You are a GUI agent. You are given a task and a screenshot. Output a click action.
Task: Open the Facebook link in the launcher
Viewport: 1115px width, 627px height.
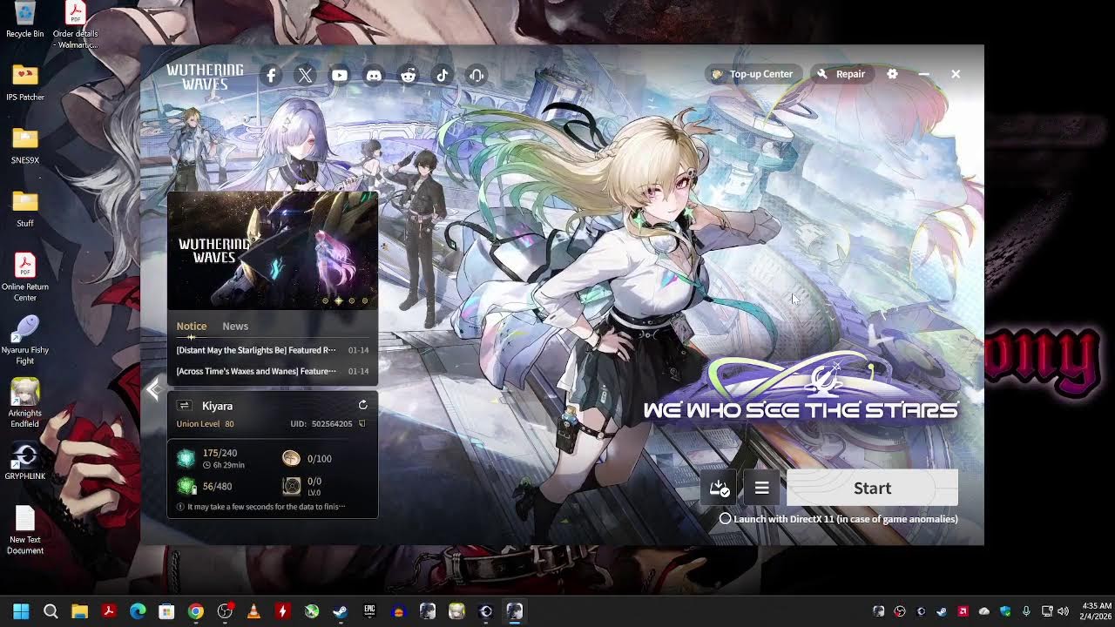pyautogui.click(x=271, y=76)
